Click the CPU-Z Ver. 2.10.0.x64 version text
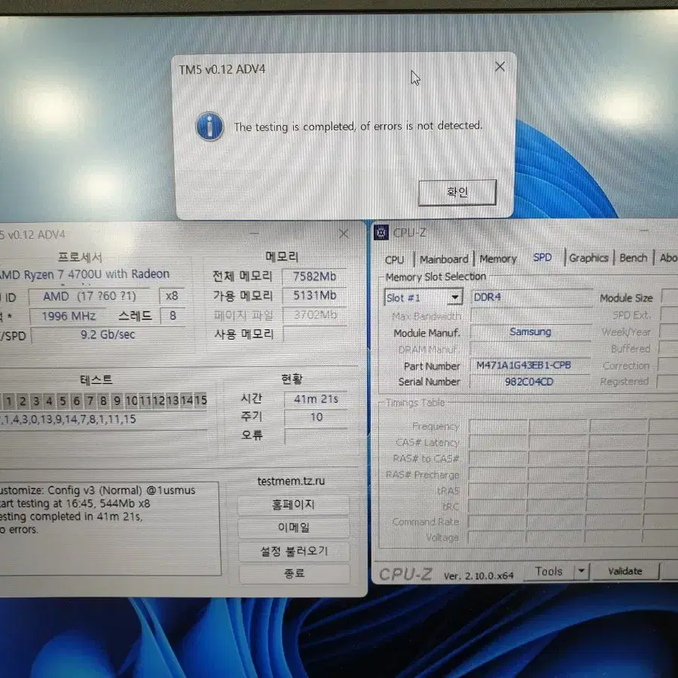Image resolution: width=678 pixels, height=678 pixels. click(x=478, y=576)
